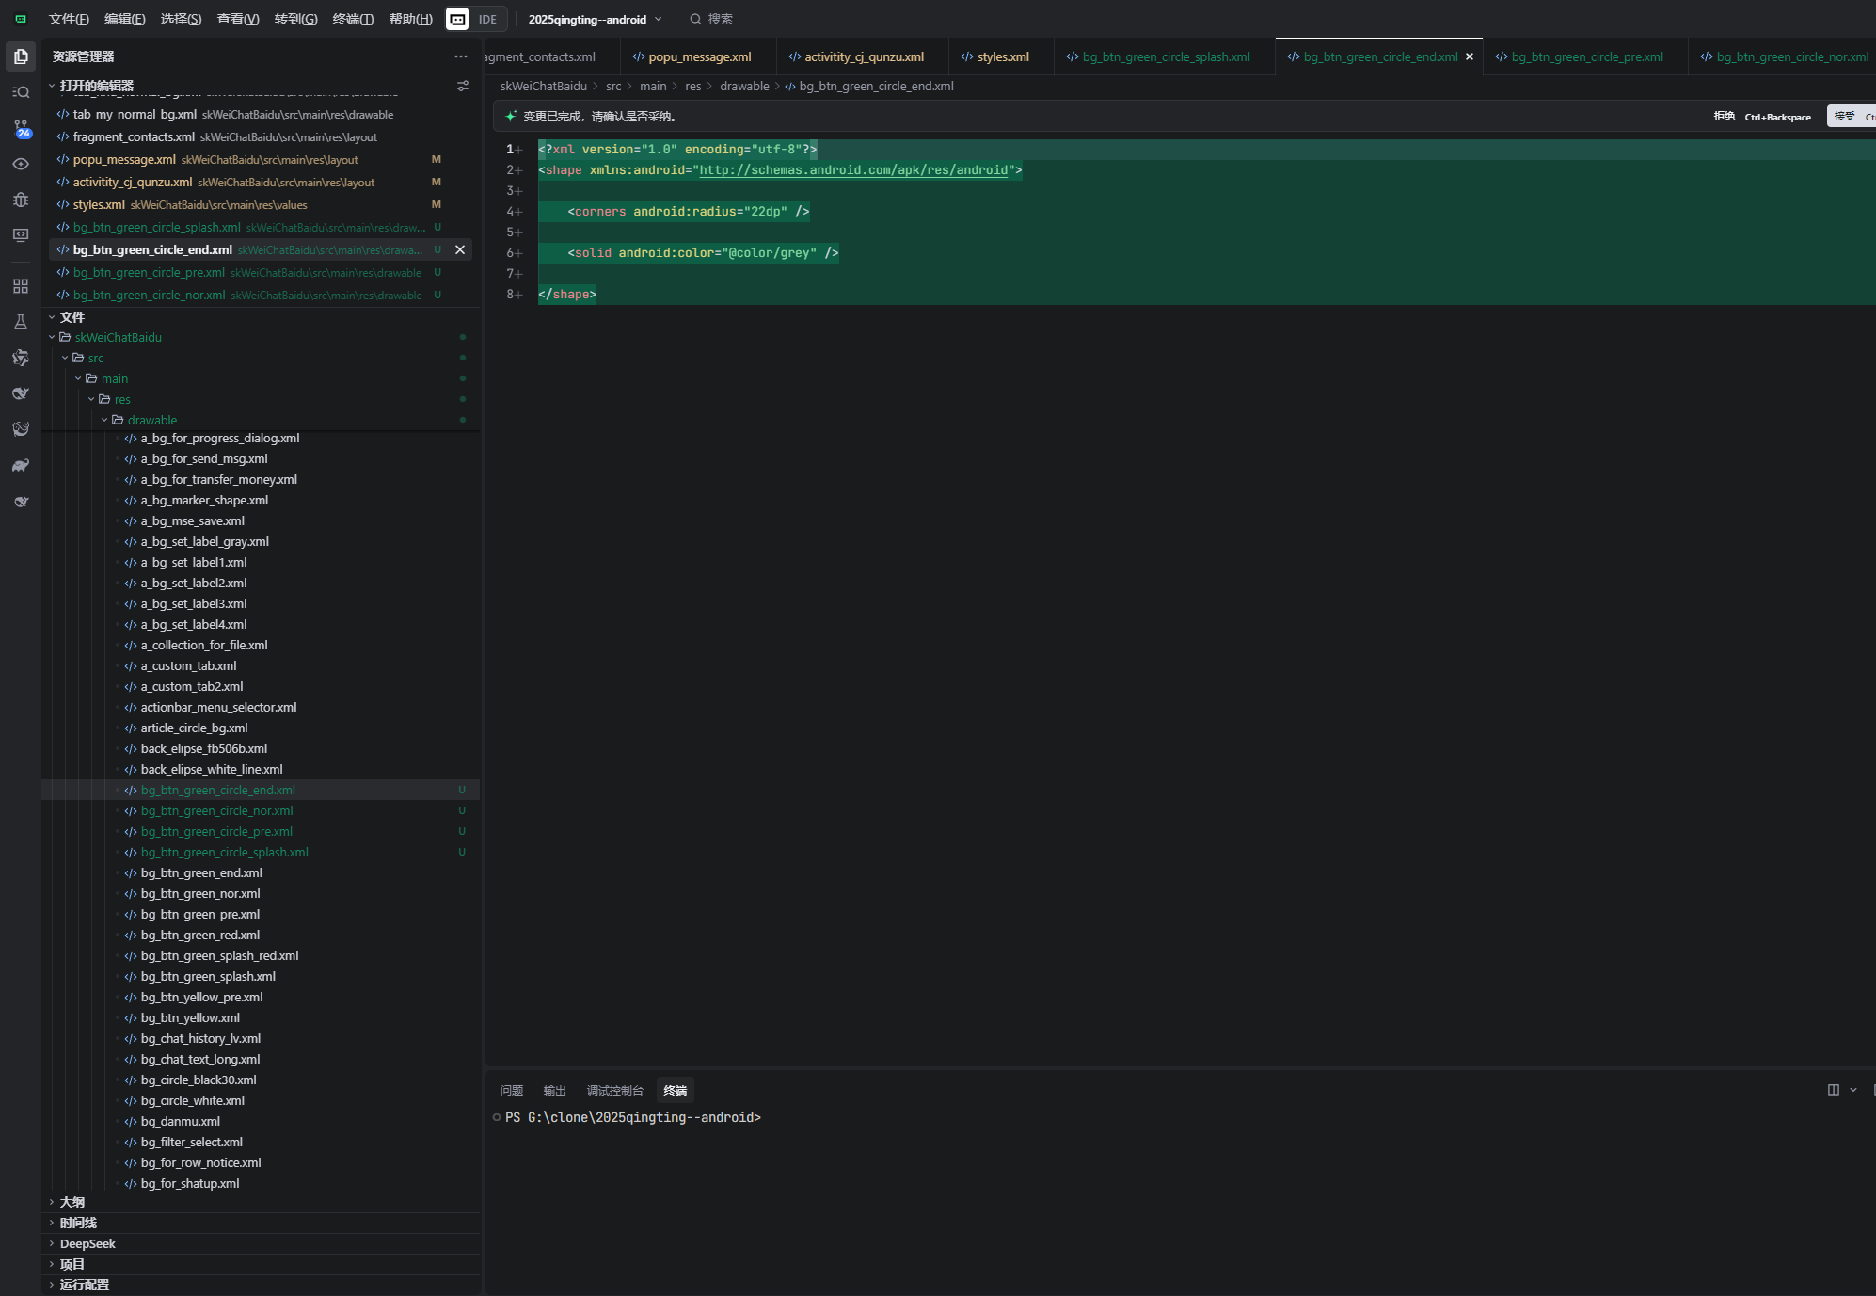Switch to the 问题 panel tab
The image size is (1876, 1296).
click(x=512, y=1090)
